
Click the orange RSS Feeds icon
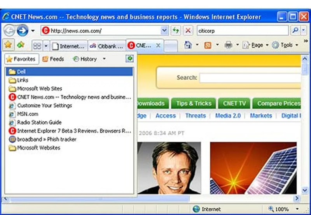208,45
